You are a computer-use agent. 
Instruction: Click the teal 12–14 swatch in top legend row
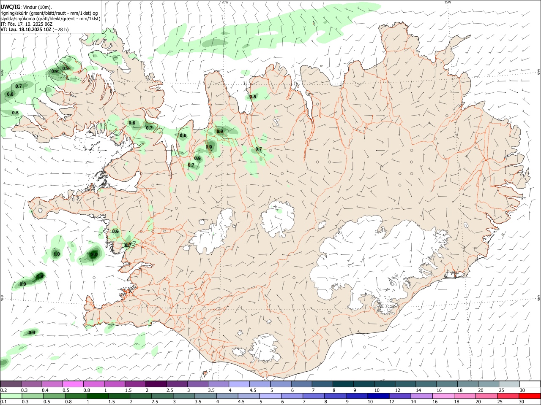405,384
